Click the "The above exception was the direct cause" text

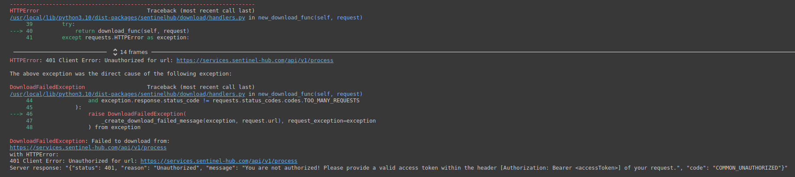tap(121, 74)
